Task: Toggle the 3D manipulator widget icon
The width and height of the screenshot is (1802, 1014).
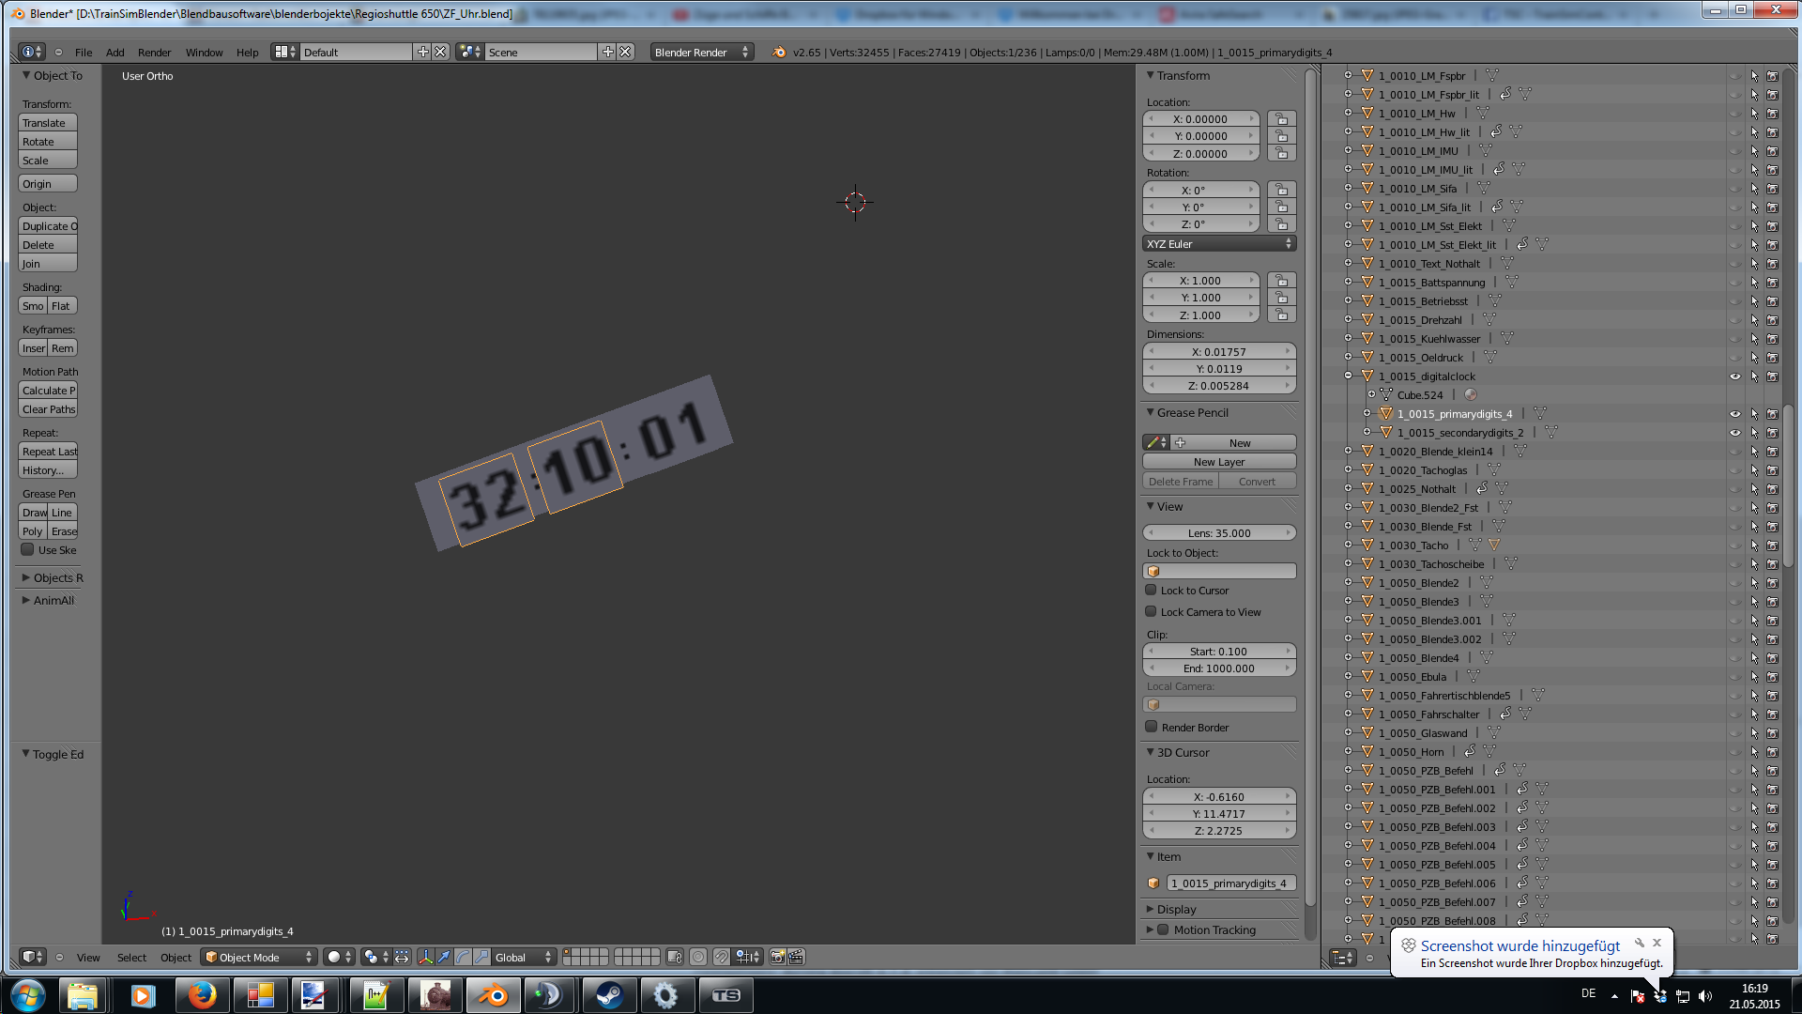Action: 425,957
